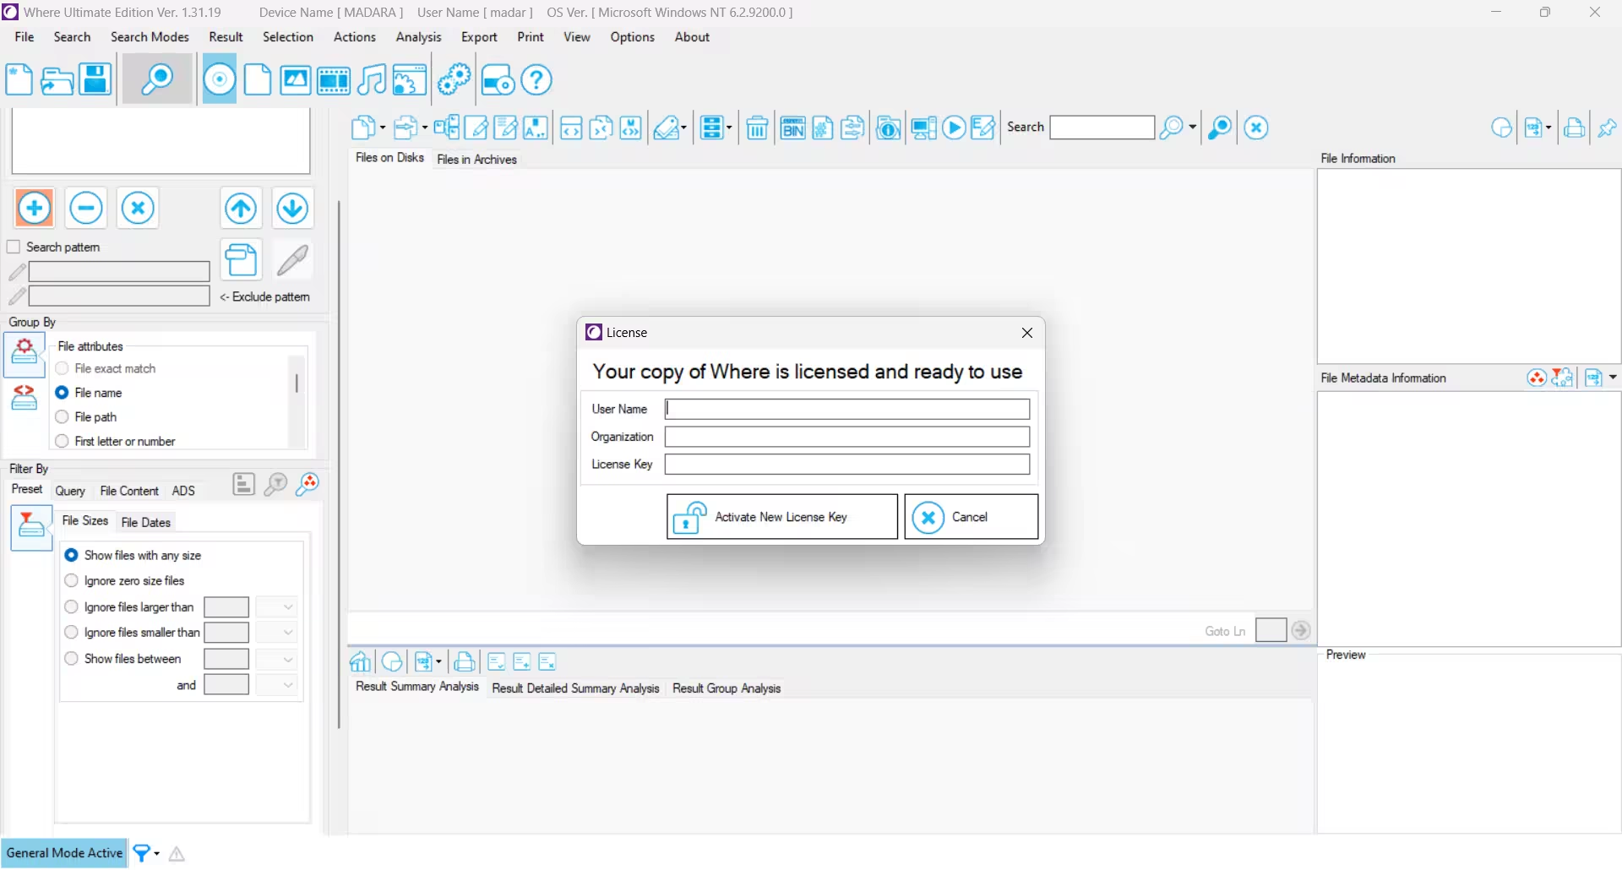Open help via the question mark icon
Image resolution: width=1622 pixels, height=870 pixels.
tap(536, 80)
